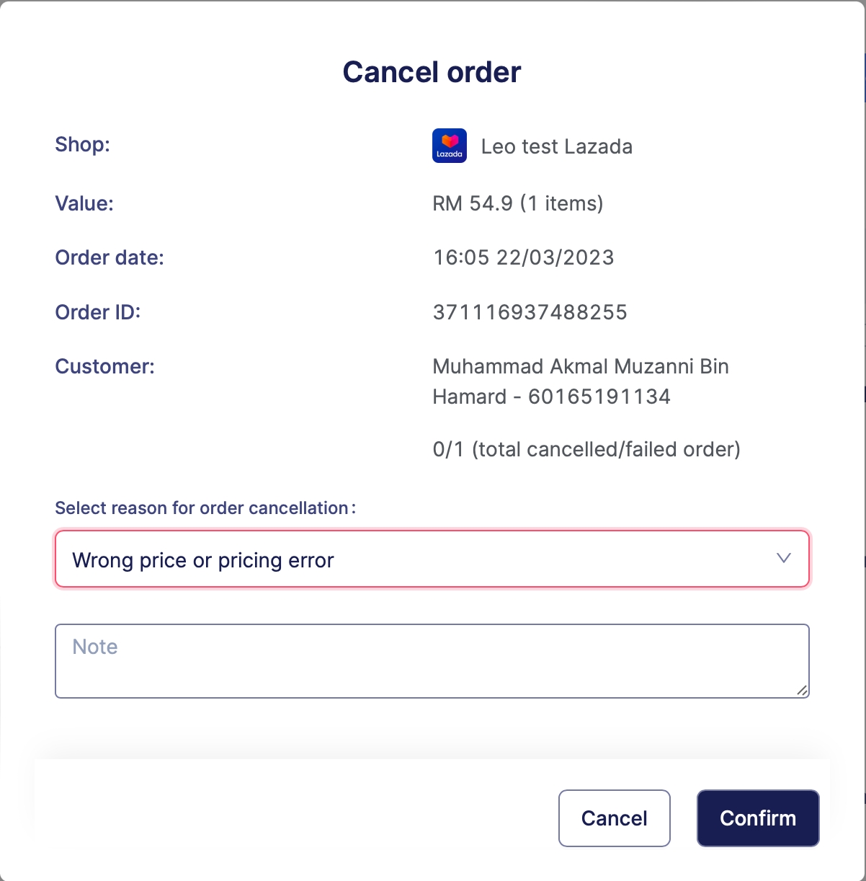Click the 'Customer:' field label
The width and height of the screenshot is (866, 881).
(104, 366)
